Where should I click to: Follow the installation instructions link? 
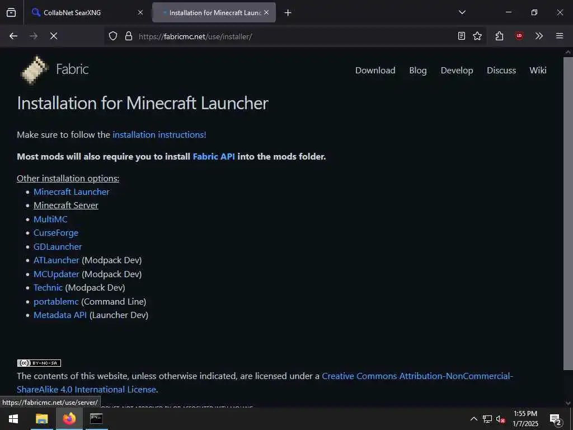[x=159, y=134]
